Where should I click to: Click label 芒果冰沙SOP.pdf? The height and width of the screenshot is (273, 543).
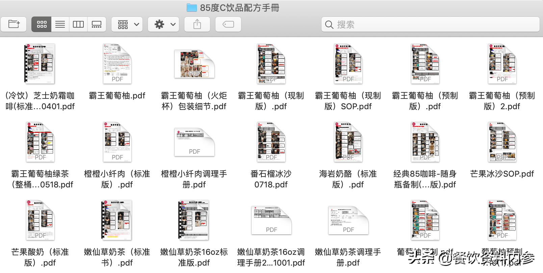click(x=502, y=174)
